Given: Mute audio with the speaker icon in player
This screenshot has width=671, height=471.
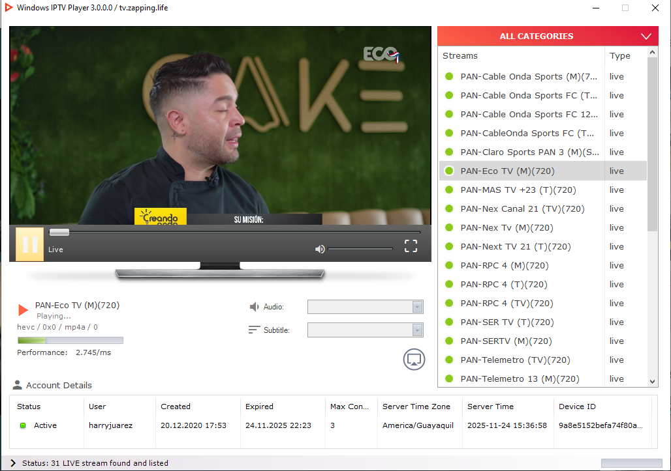Looking at the screenshot, I should tap(320, 249).
